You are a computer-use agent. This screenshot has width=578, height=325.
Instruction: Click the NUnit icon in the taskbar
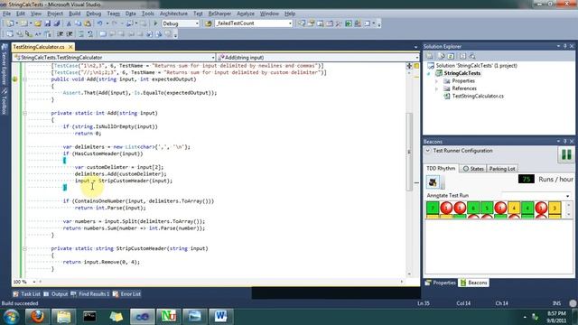(169, 316)
